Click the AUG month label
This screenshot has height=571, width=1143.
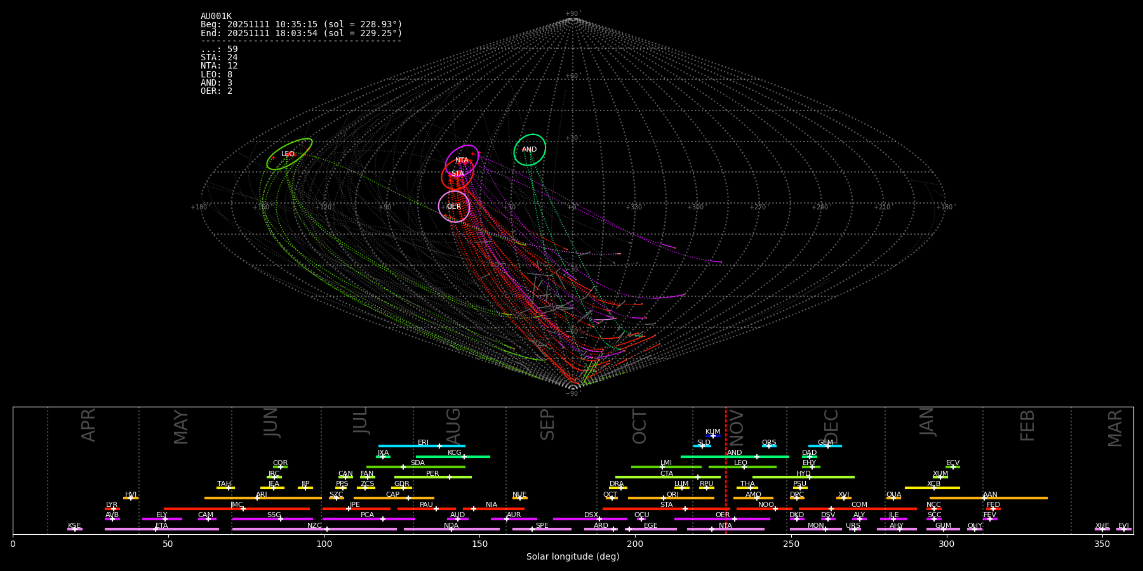pyautogui.click(x=453, y=426)
